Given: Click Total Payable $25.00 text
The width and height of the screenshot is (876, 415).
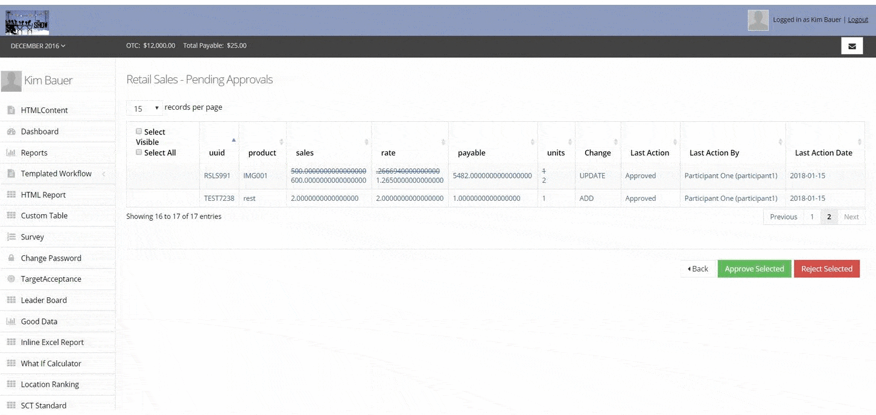Looking at the screenshot, I should [x=215, y=46].
